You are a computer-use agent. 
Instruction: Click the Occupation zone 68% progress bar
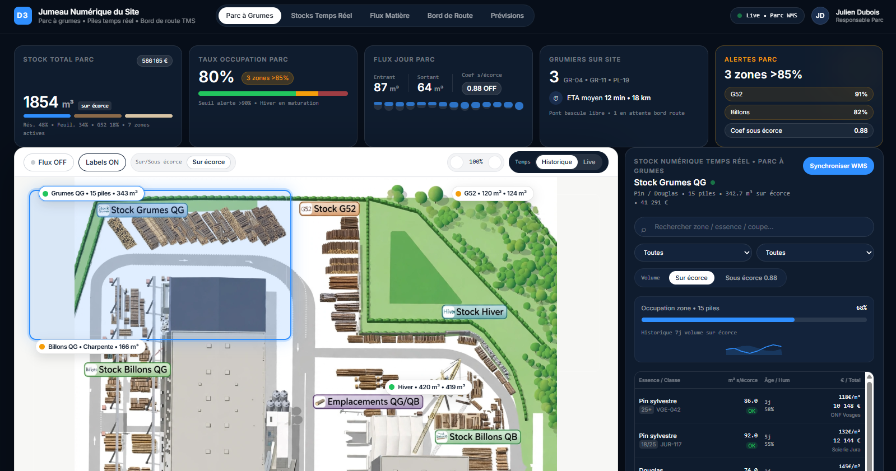pos(754,320)
